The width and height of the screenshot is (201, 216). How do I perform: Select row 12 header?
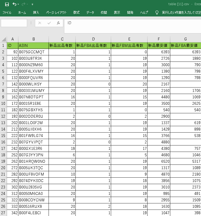(x=3, y=116)
